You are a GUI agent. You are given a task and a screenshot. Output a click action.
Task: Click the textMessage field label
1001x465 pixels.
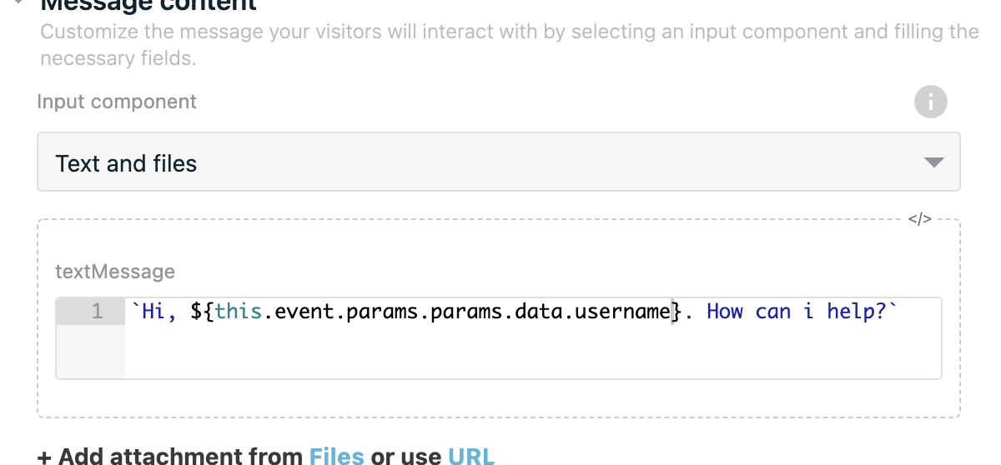click(115, 272)
